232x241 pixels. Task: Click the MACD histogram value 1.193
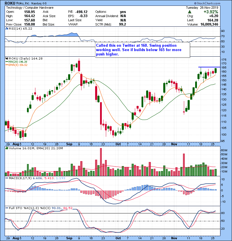pos(61,178)
